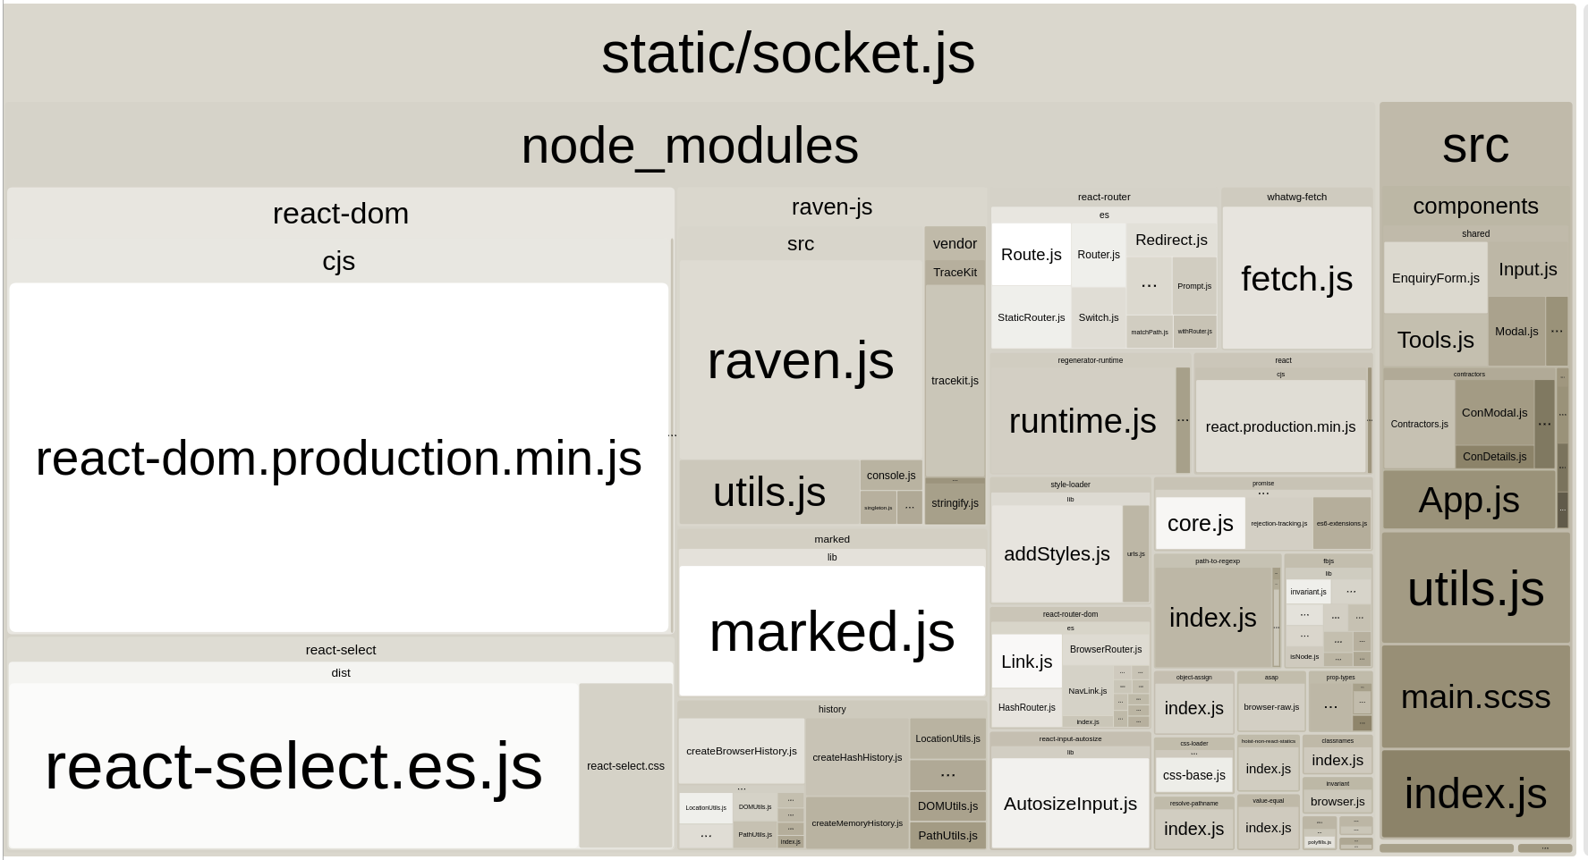The width and height of the screenshot is (1588, 860).
Task: Click the AutosizeInput.js block
Action: pos(1069,804)
